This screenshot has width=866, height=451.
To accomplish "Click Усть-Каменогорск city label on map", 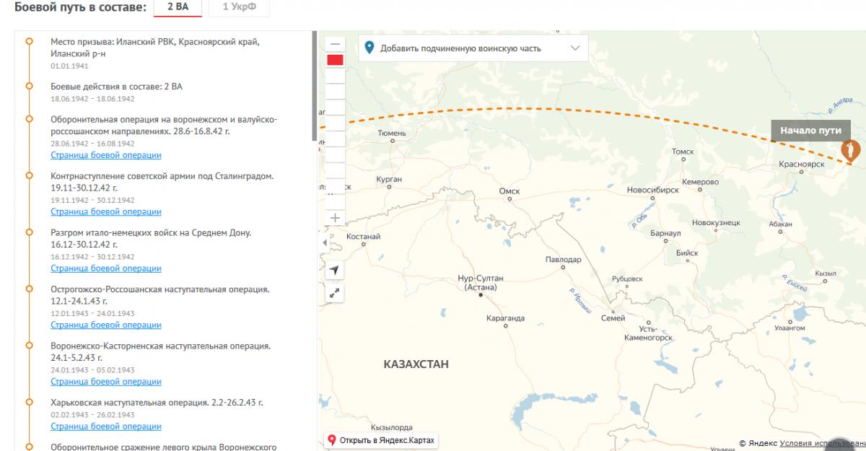I will point(649,333).
